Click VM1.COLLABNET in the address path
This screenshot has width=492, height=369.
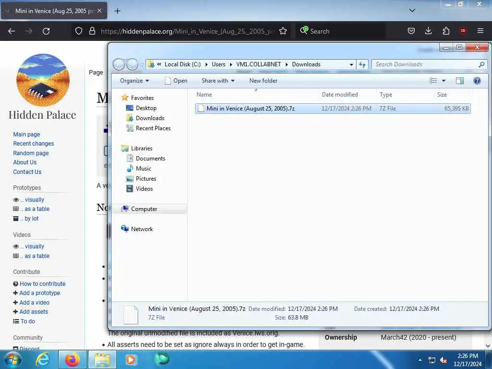[258, 64]
